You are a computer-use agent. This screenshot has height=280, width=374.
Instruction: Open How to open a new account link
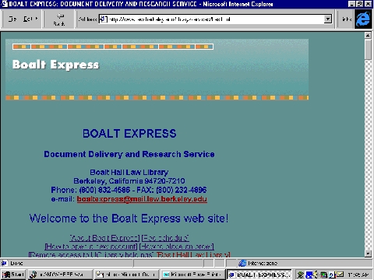(x=91, y=247)
